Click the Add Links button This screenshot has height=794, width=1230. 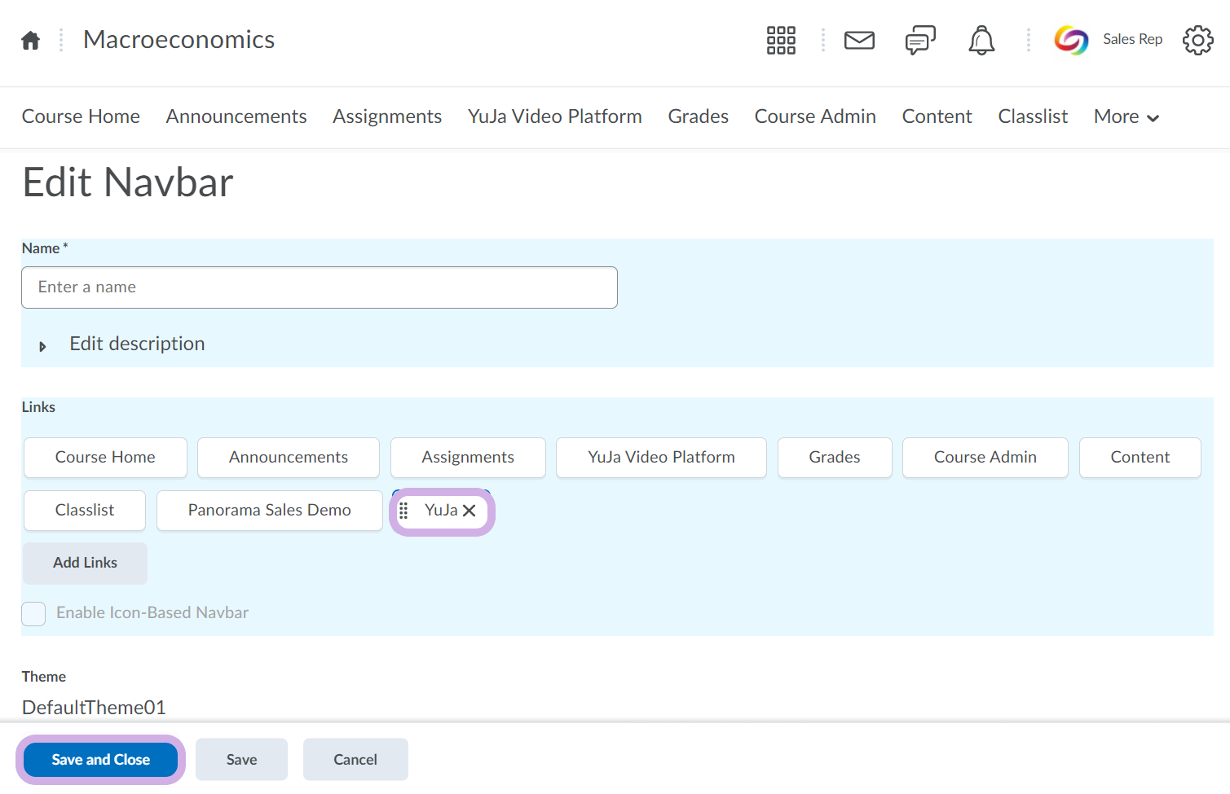tap(85, 563)
